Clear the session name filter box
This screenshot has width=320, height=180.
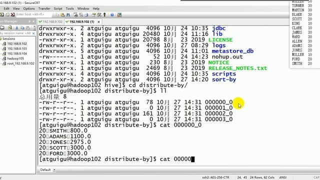[x=33, y=33]
